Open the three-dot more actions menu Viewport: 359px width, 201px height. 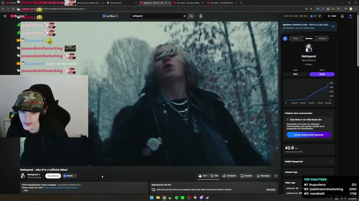pos(276,176)
